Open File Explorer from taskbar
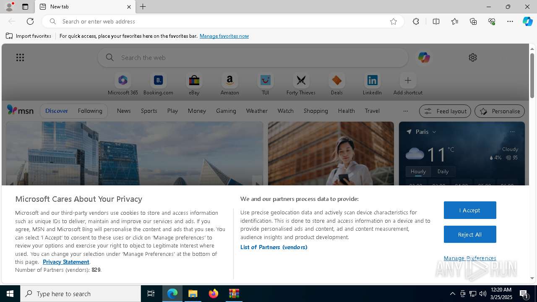 tap(193, 294)
